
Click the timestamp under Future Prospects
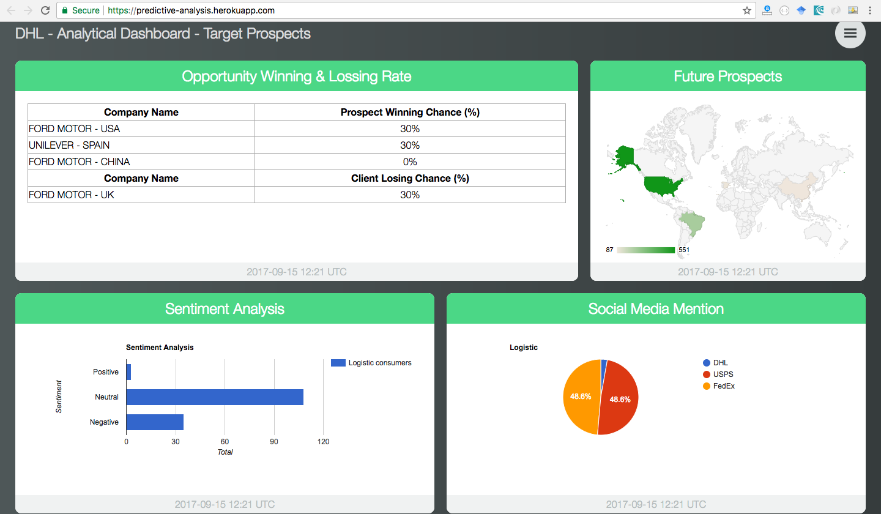[x=728, y=272]
